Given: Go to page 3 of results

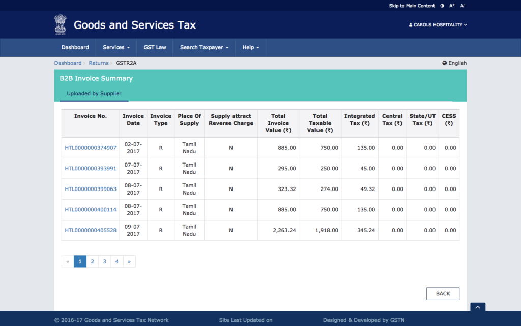Looking at the screenshot, I should point(104,261).
